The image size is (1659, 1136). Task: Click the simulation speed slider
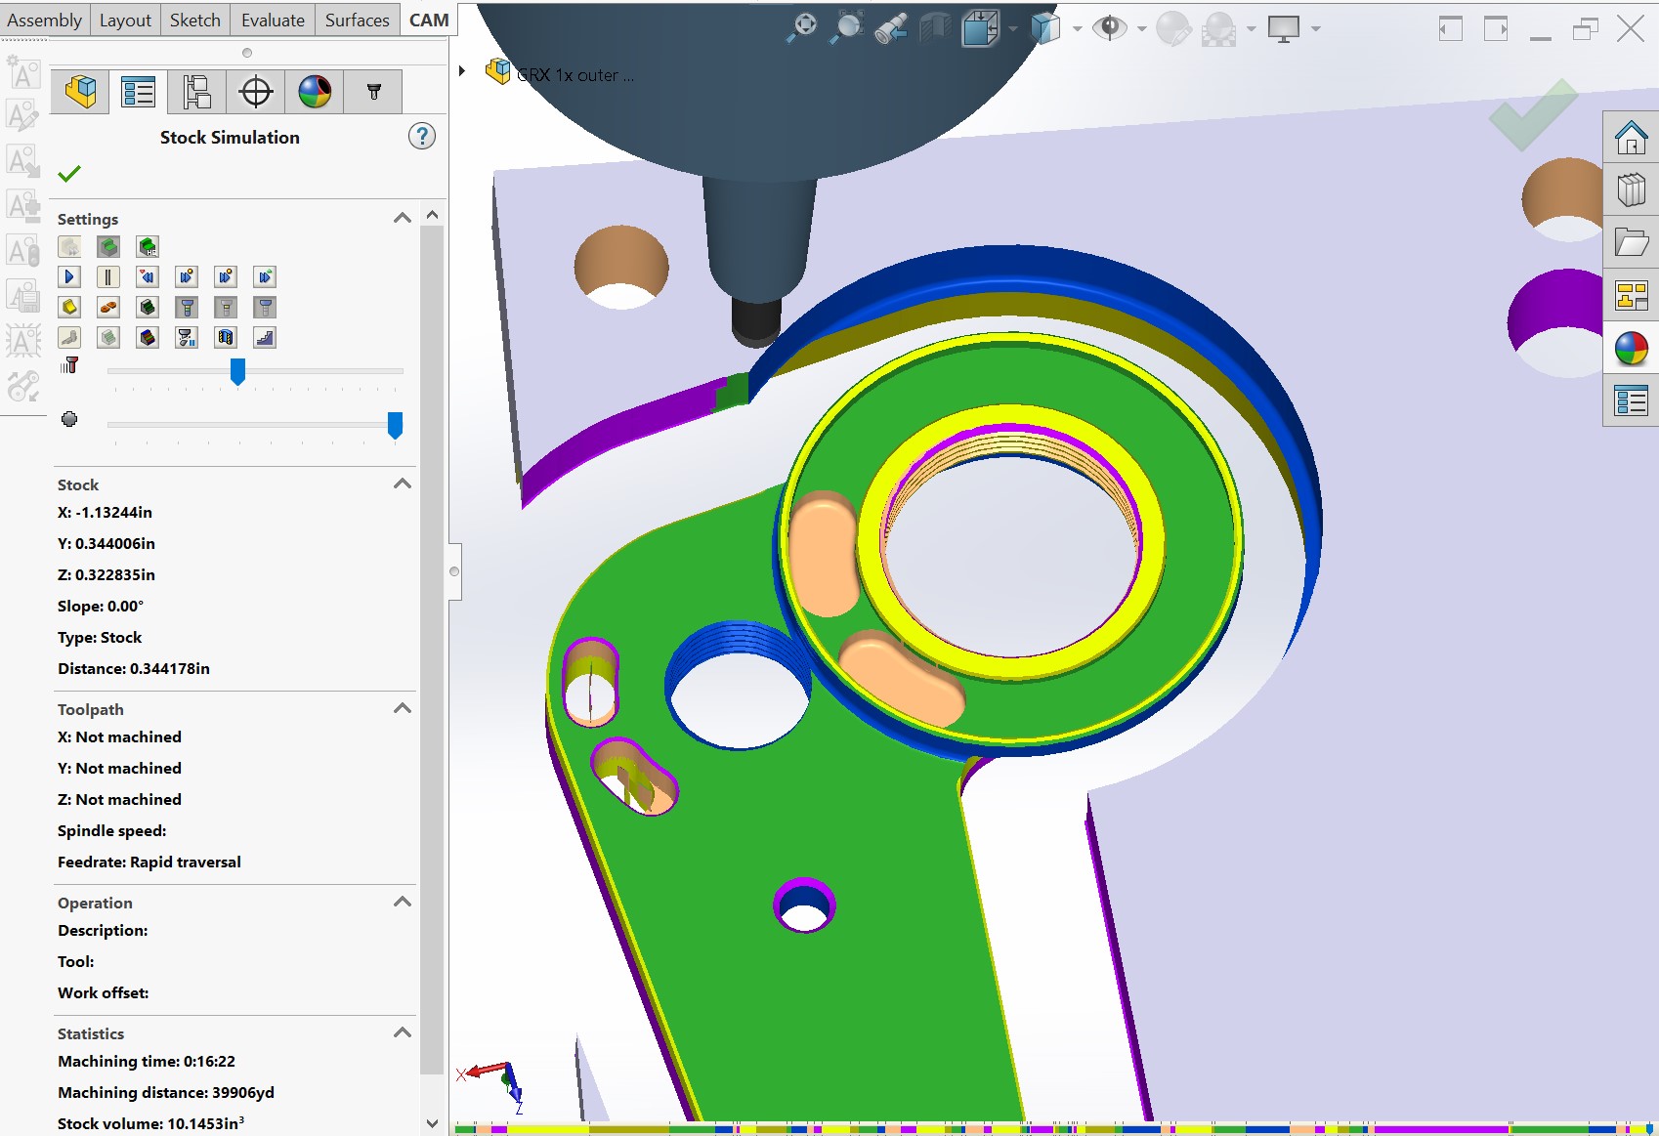click(x=237, y=371)
